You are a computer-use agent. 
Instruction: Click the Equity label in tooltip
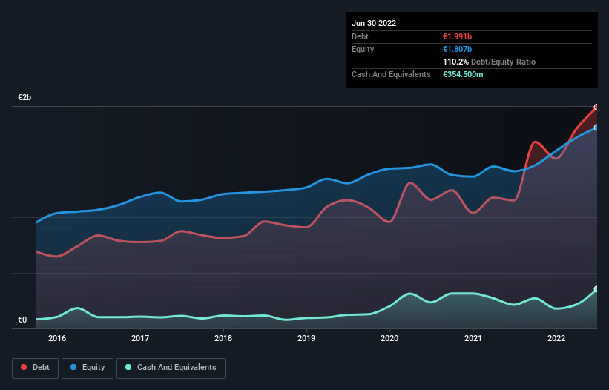point(363,49)
